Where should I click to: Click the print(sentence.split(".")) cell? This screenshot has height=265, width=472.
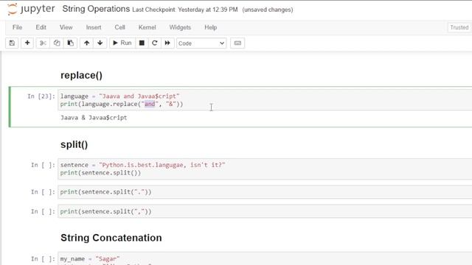[x=265, y=192]
